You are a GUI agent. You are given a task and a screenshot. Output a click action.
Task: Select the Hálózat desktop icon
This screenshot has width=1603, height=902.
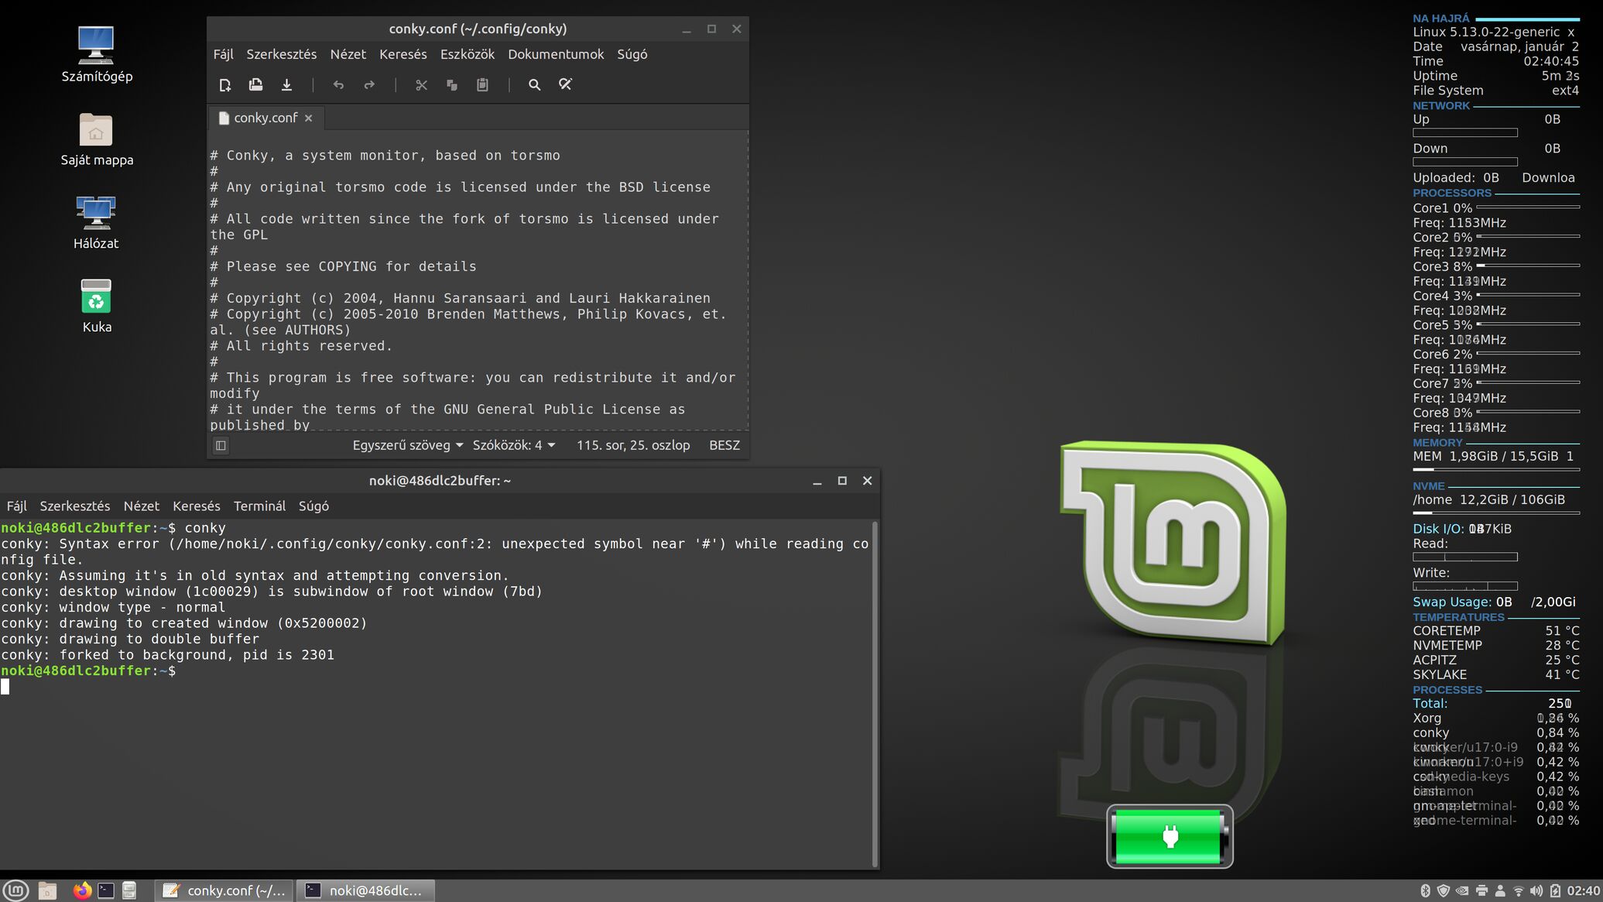(x=96, y=223)
